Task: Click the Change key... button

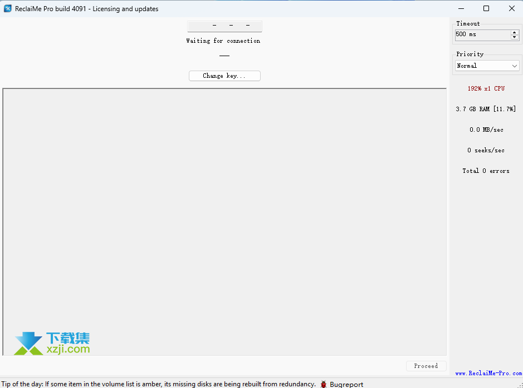Action: [x=224, y=76]
